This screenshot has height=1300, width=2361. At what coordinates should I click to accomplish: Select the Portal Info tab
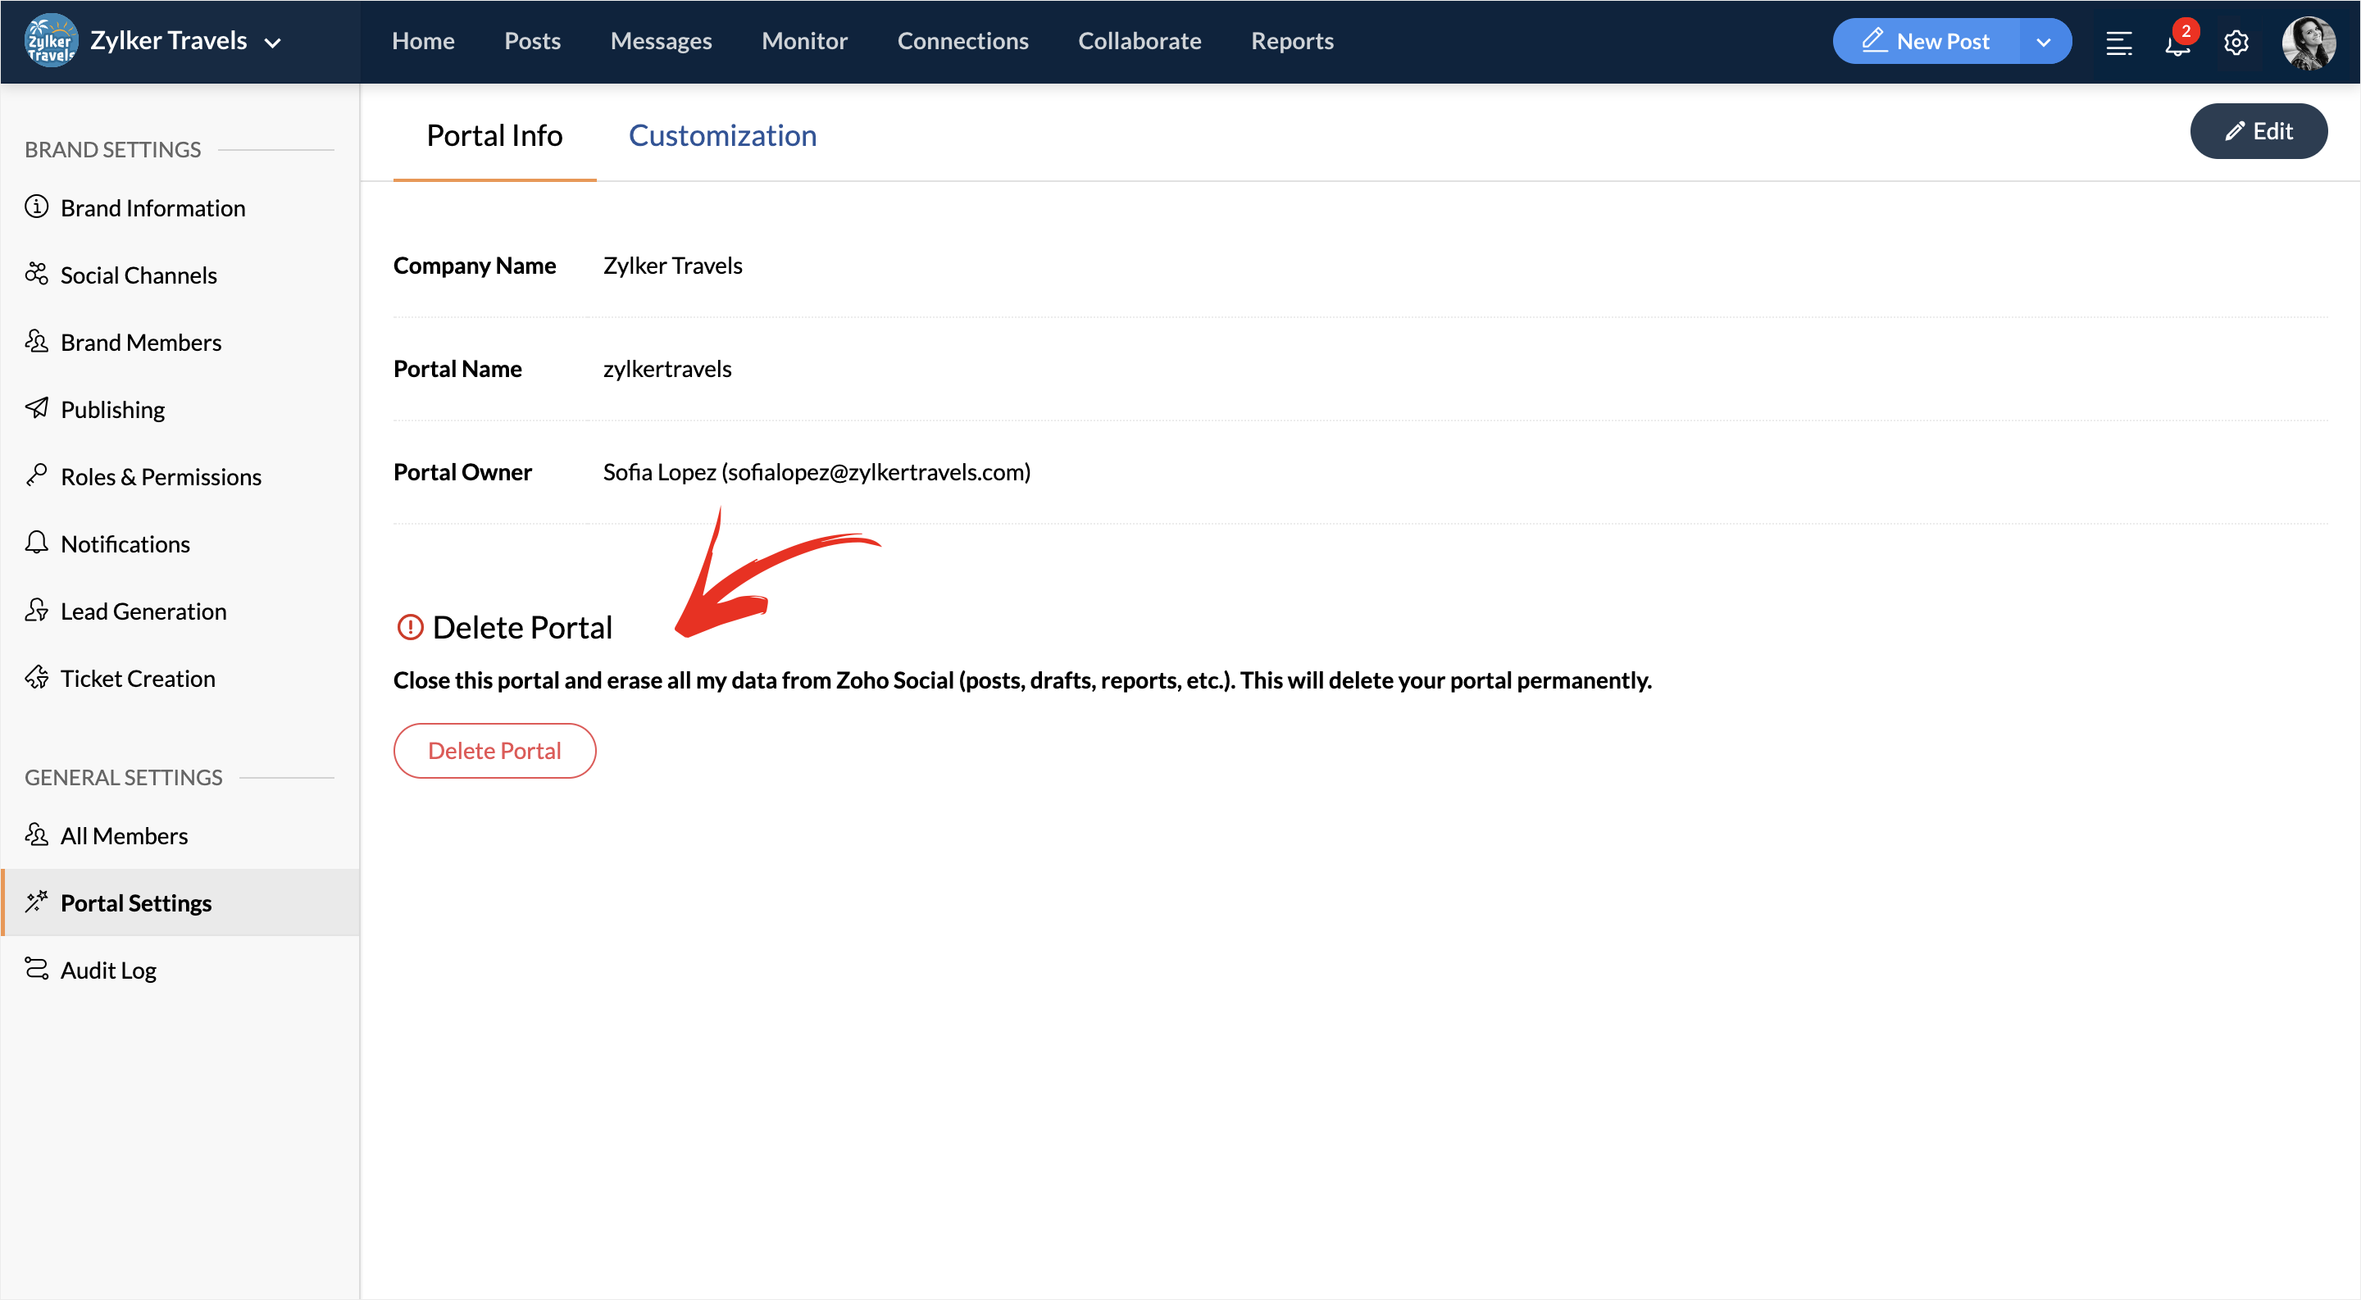point(494,135)
